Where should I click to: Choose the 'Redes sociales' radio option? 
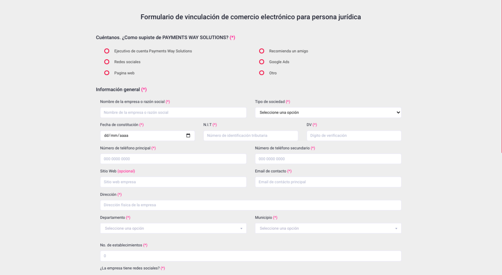[107, 62]
